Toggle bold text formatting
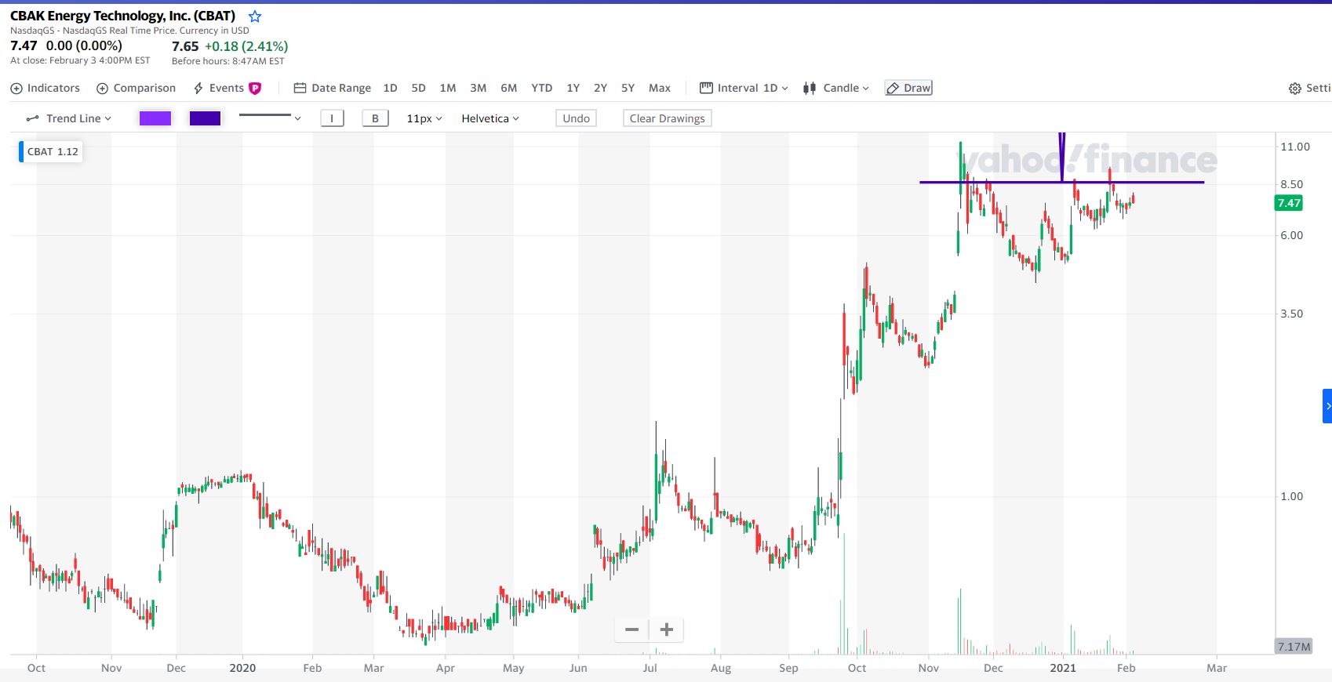Viewport: 1332px width, 682px height. (x=375, y=118)
